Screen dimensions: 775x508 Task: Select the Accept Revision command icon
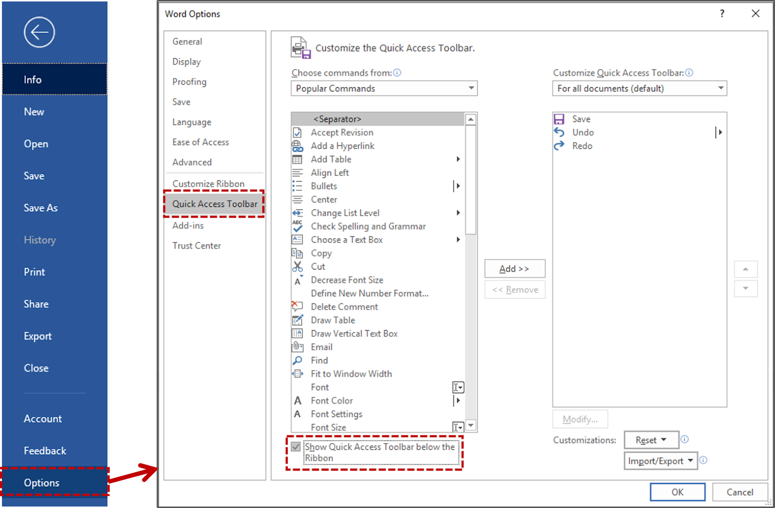click(x=297, y=132)
